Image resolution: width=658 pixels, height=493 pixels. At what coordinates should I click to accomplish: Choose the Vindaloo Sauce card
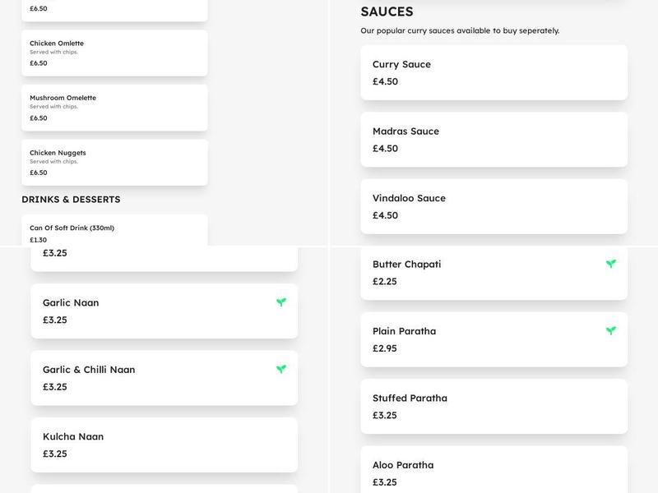pyautogui.click(x=493, y=206)
